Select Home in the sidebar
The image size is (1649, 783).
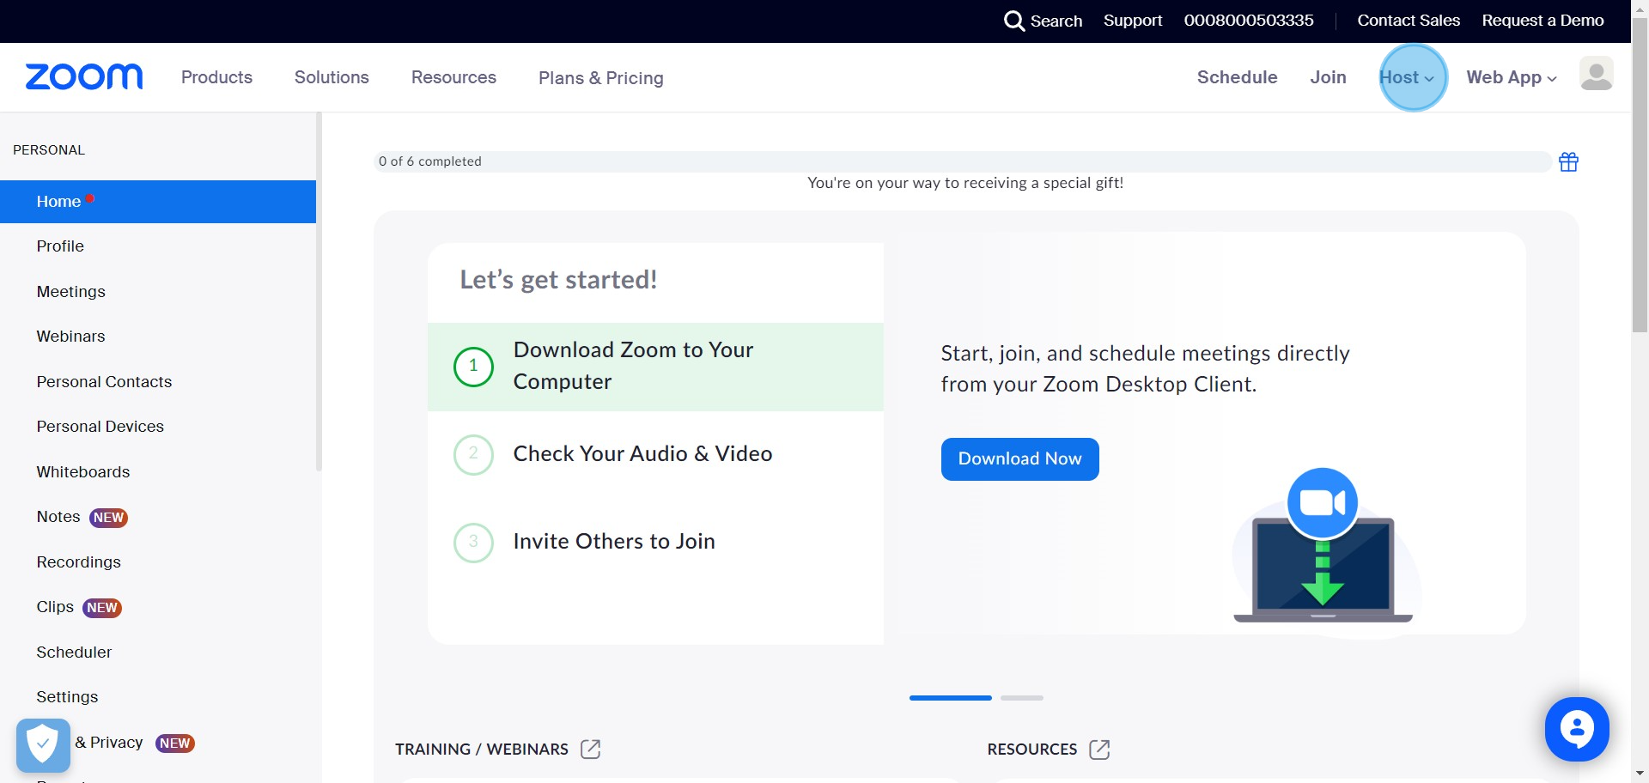tap(158, 202)
